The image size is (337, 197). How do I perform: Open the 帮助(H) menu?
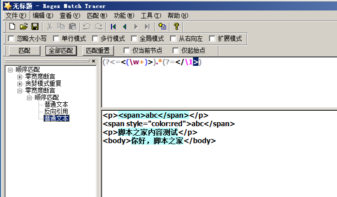[177, 15]
